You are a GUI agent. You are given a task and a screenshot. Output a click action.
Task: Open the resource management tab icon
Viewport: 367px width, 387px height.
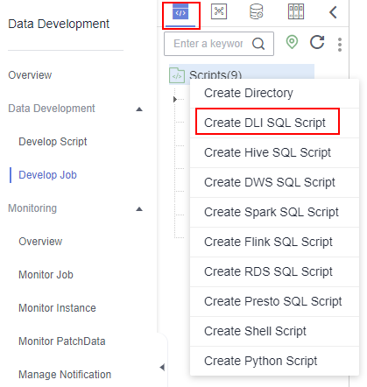(x=296, y=11)
